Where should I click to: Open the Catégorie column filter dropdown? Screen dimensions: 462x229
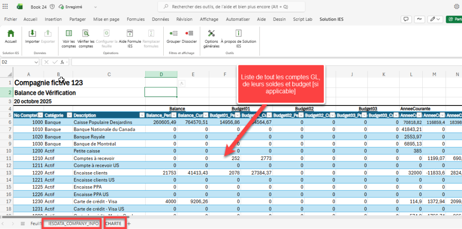[69, 115]
